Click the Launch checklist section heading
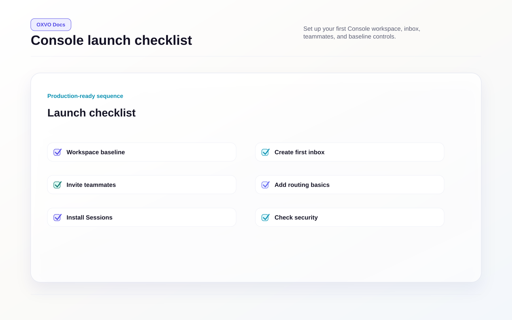The image size is (512, 320). coord(92,113)
